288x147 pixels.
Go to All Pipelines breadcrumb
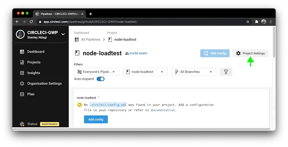coord(91,40)
